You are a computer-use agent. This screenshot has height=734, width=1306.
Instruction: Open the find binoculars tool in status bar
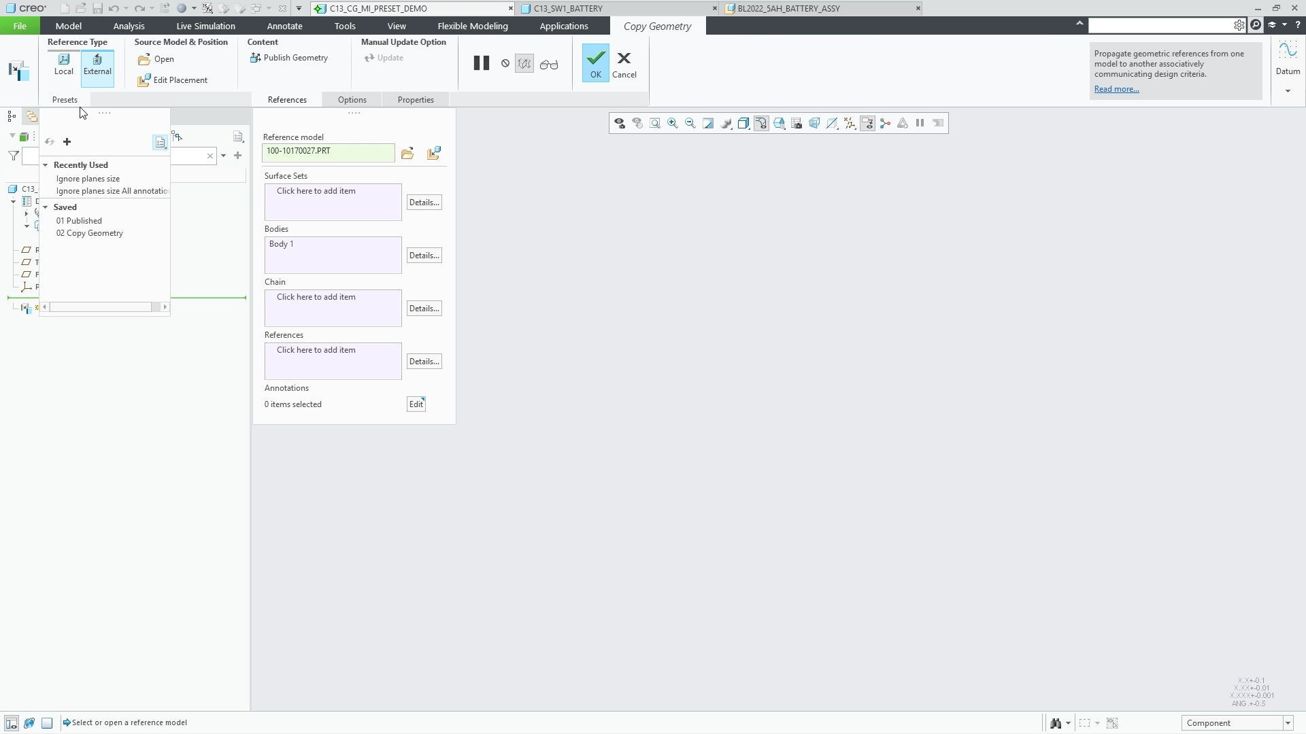pyautogui.click(x=1055, y=723)
